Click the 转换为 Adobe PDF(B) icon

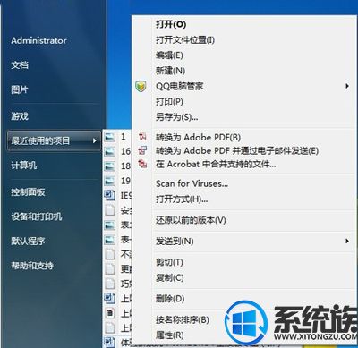pyautogui.click(x=142, y=137)
